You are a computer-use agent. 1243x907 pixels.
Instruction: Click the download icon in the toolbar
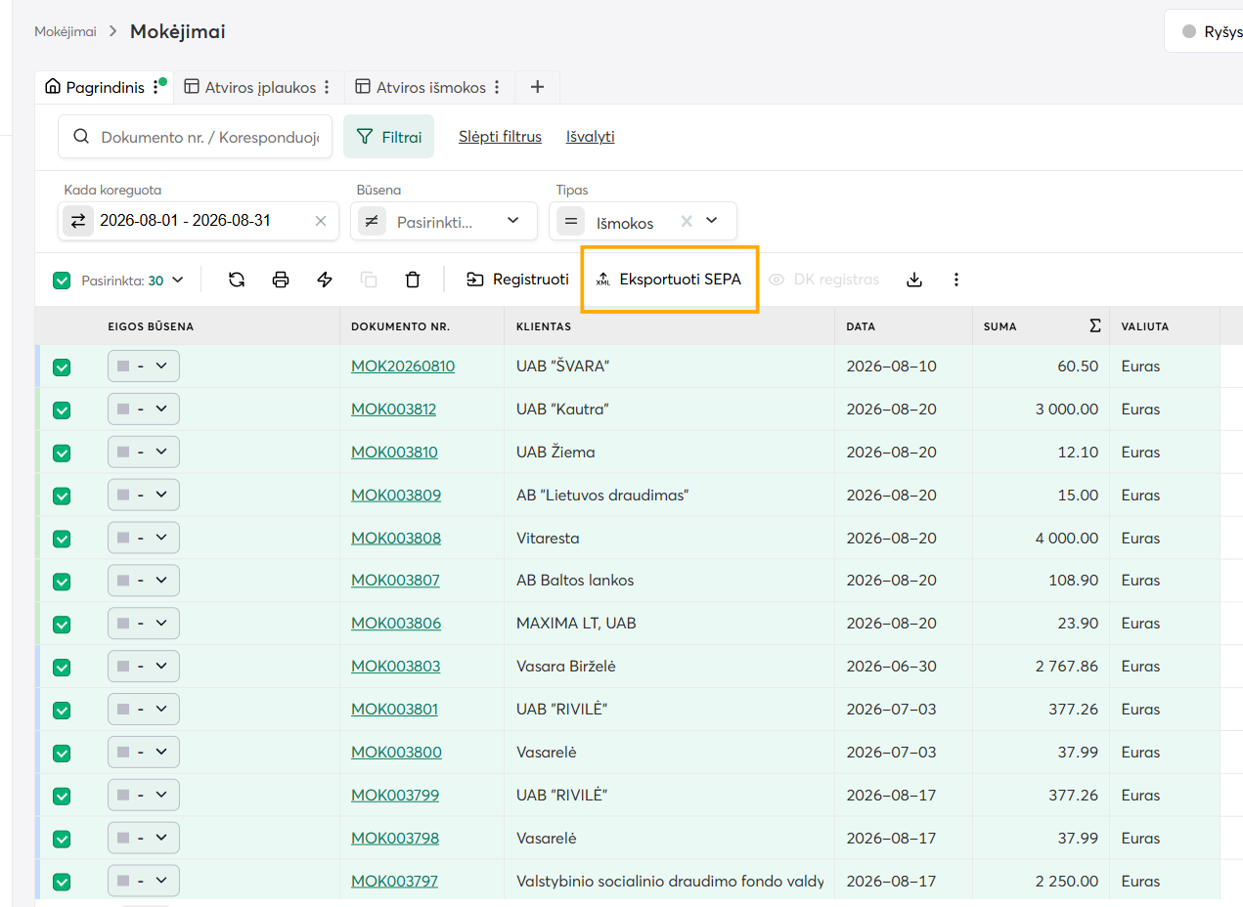914,280
